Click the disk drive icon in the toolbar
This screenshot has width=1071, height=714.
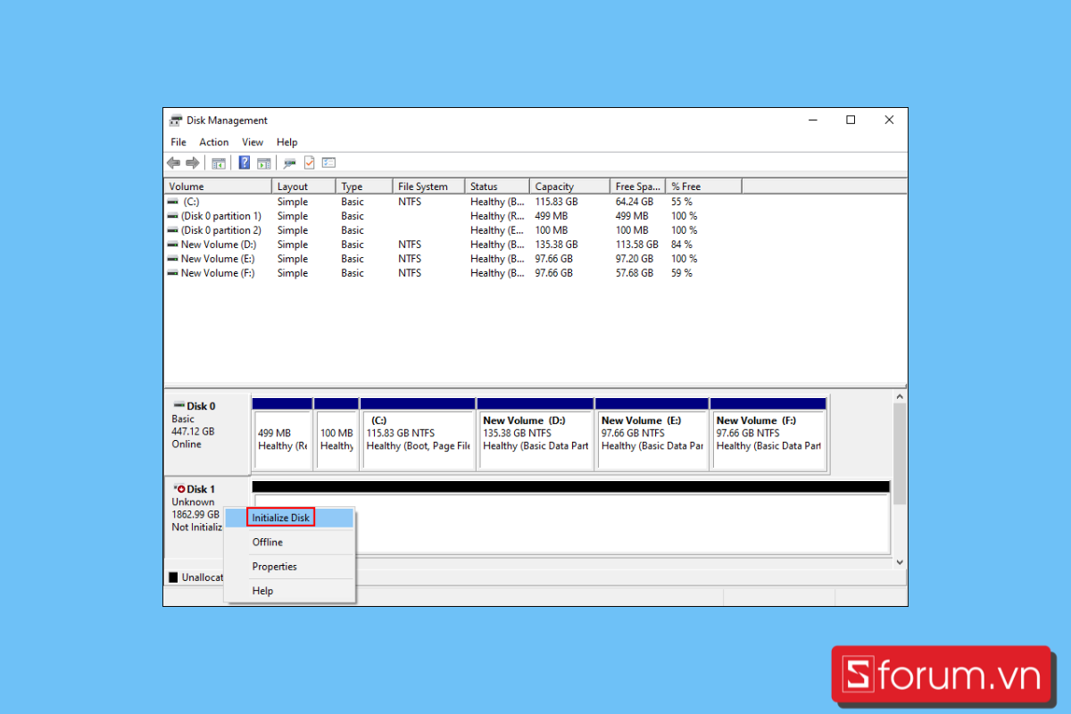[x=289, y=163]
